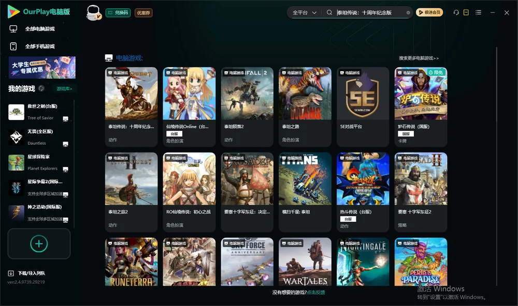The width and height of the screenshot is (518, 306).
Task: Select 星球探险家 Planet Explorers entry
Action: coord(39,162)
